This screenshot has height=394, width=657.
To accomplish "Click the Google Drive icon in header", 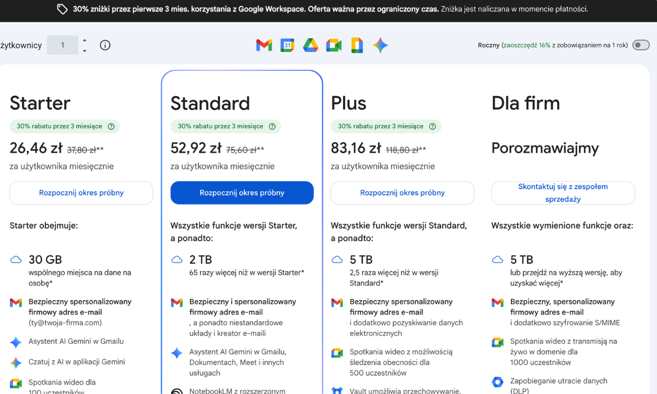I will [x=311, y=45].
